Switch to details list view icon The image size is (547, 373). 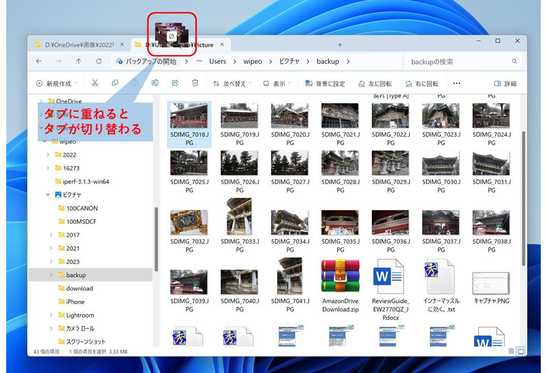click(511, 351)
